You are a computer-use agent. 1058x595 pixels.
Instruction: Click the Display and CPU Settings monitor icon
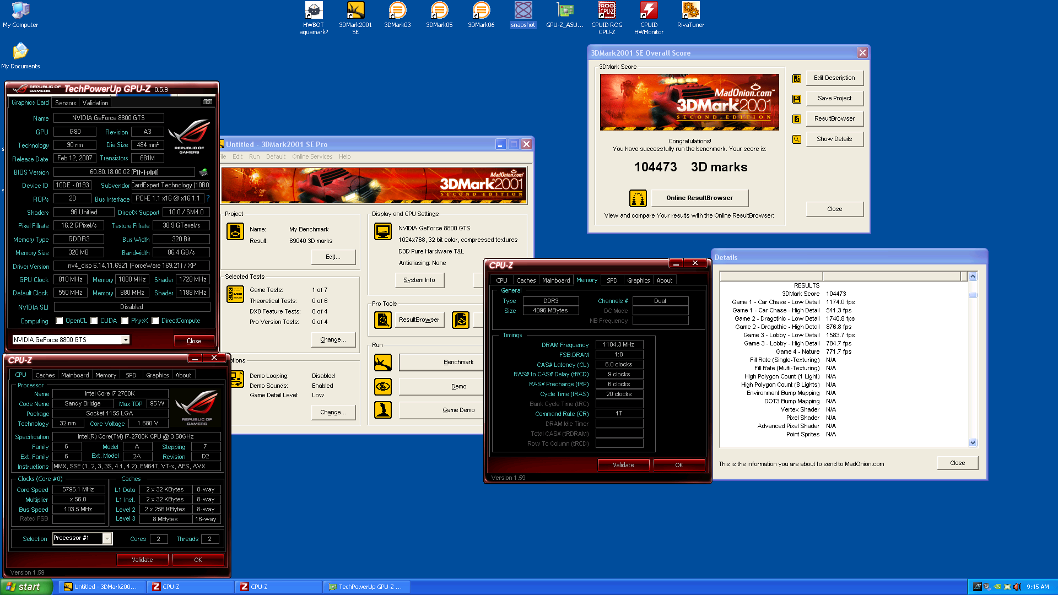click(x=383, y=231)
